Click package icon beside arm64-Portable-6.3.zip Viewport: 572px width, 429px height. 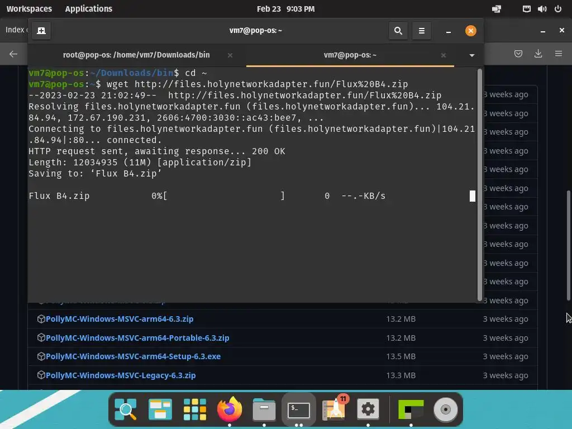tap(41, 338)
